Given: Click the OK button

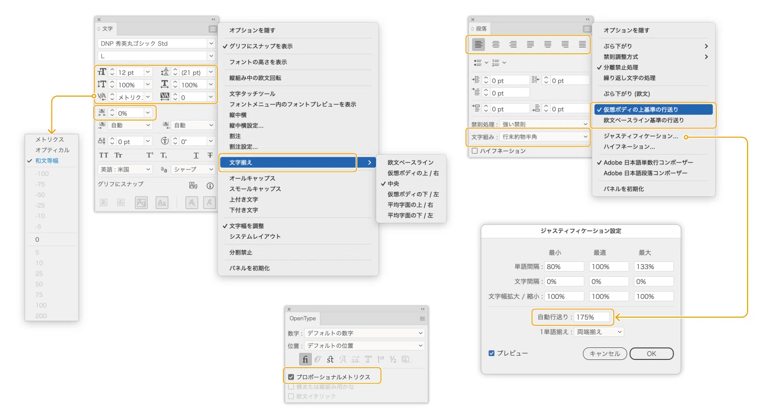Looking at the screenshot, I should tap(651, 354).
